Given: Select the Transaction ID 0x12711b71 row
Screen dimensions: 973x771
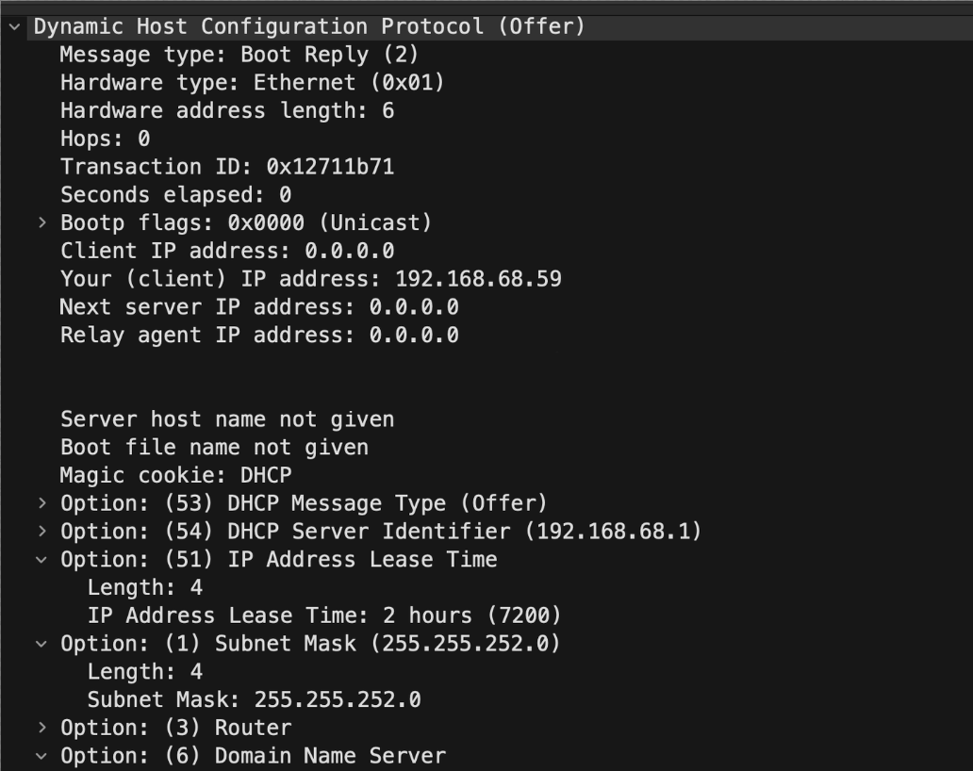Looking at the screenshot, I should point(226,167).
